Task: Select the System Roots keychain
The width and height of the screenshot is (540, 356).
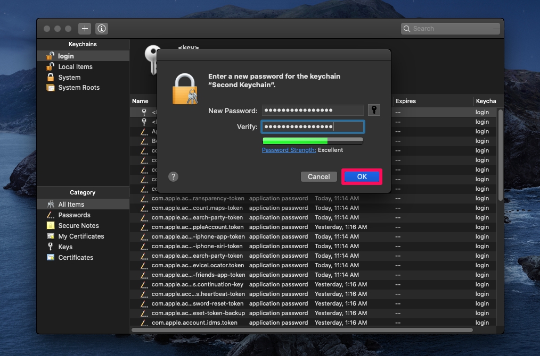Action: point(75,87)
